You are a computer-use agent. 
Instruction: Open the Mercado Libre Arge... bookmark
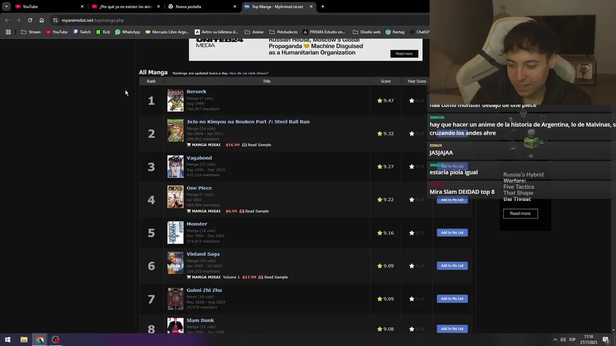tap(167, 32)
